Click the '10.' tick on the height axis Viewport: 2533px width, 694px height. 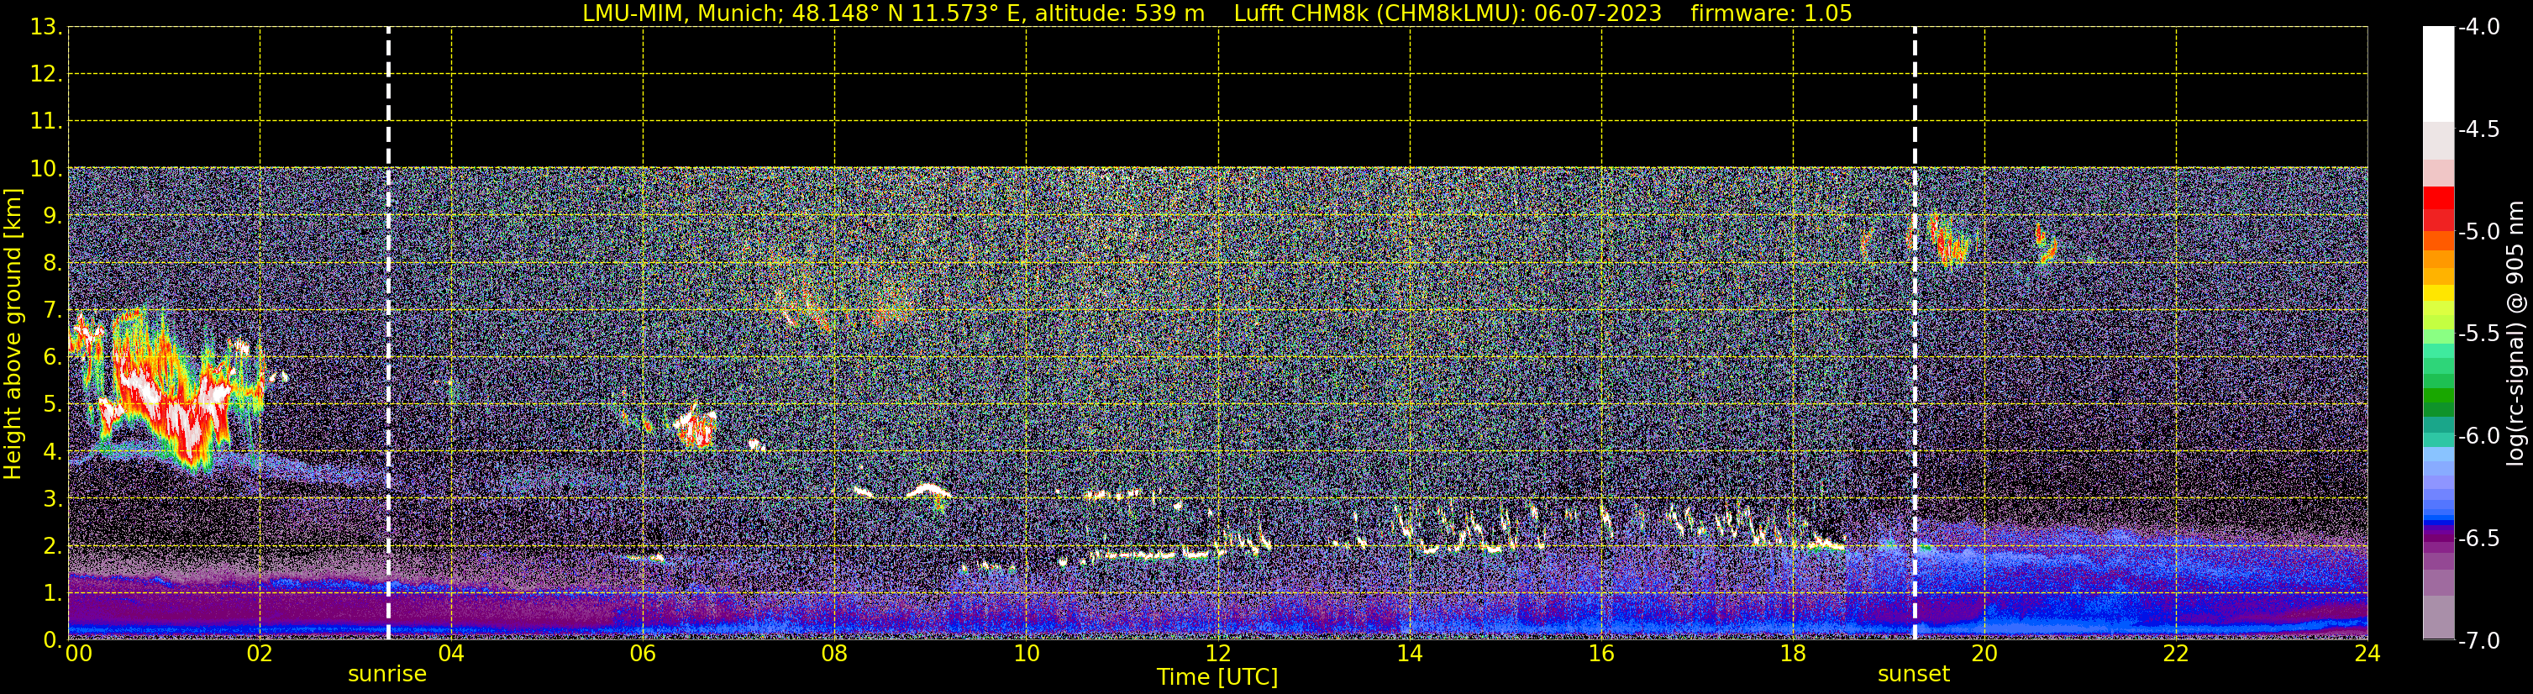tap(45, 169)
